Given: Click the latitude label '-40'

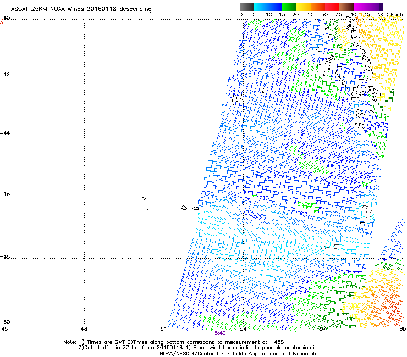Looking at the screenshot, I should (x=5, y=18).
